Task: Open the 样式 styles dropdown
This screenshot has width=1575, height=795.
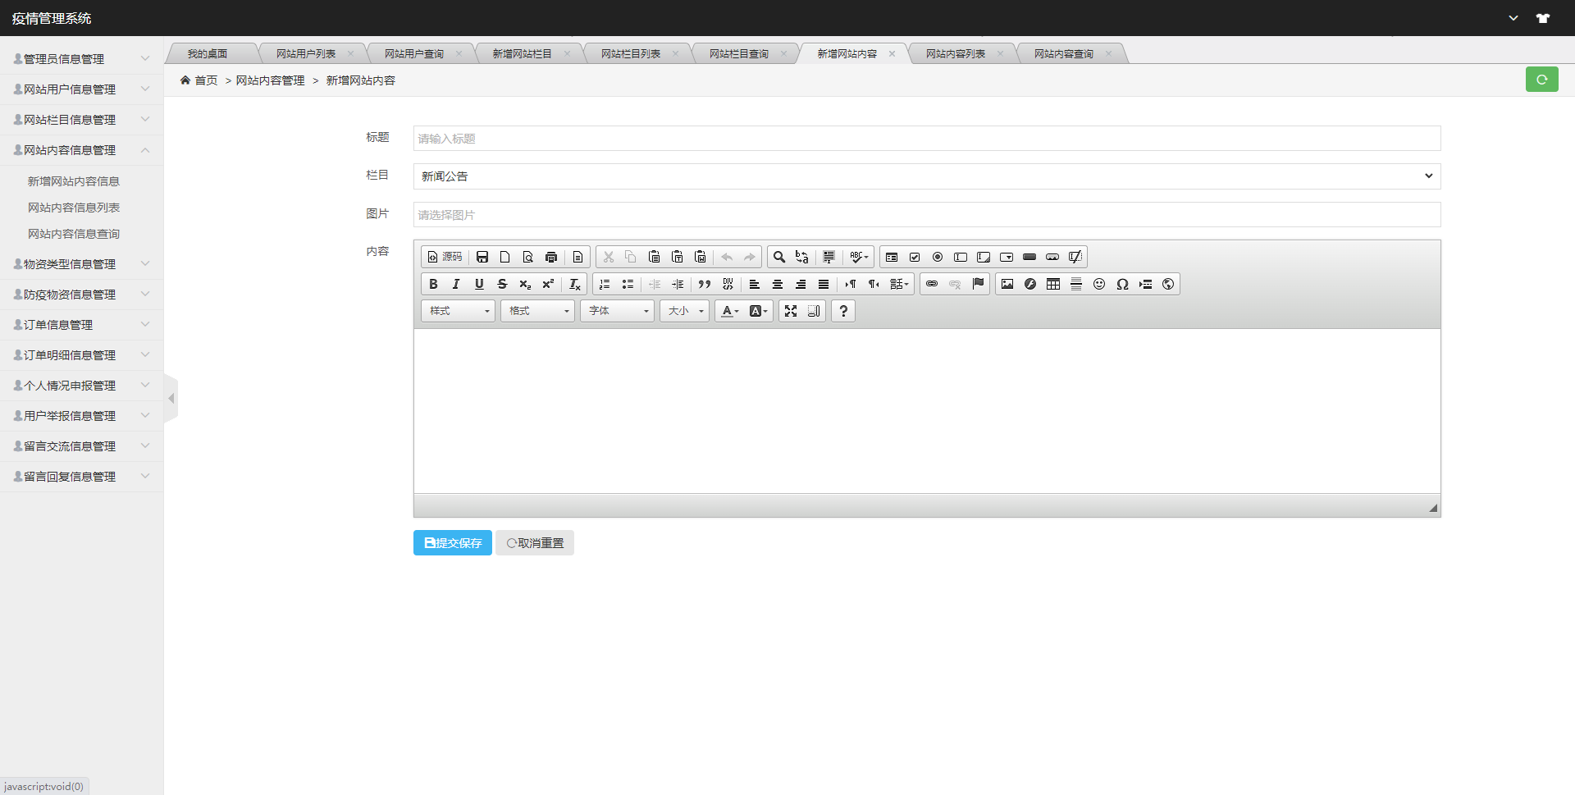Action: click(459, 311)
